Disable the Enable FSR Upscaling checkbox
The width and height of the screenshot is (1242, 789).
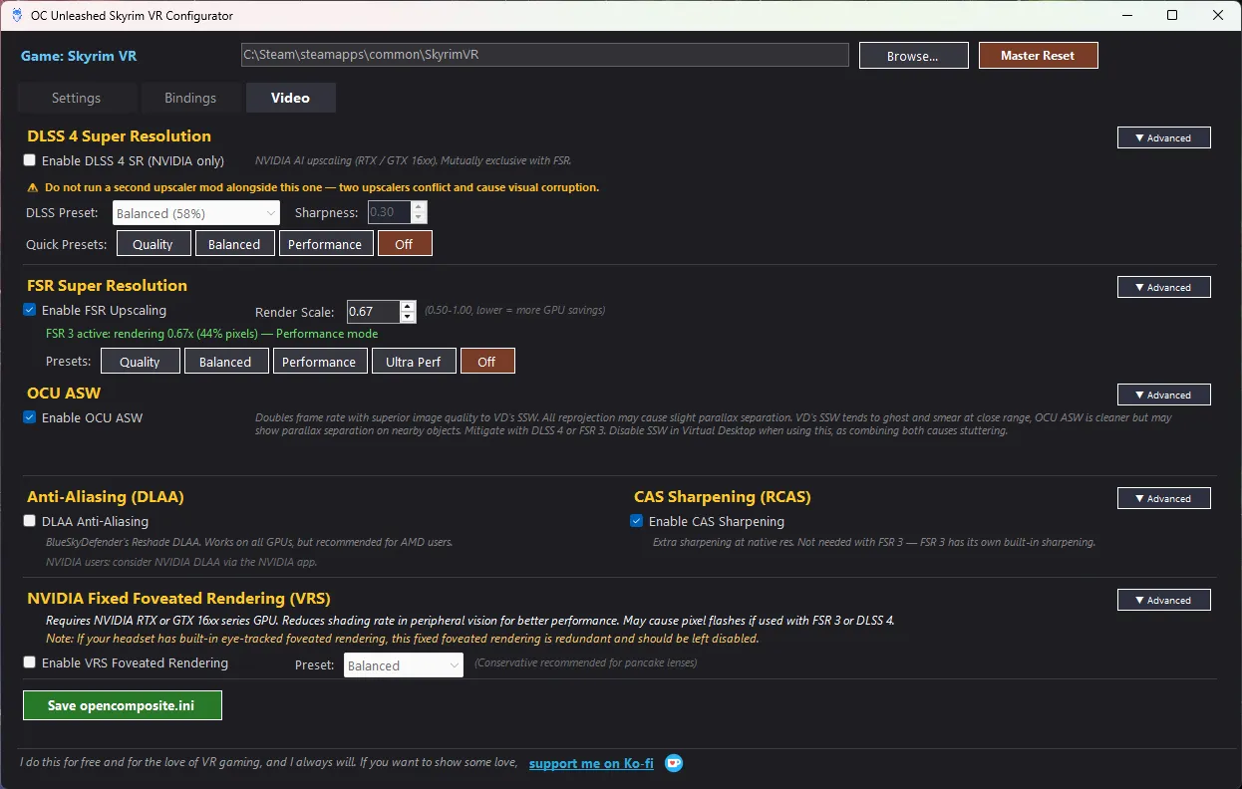click(30, 310)
